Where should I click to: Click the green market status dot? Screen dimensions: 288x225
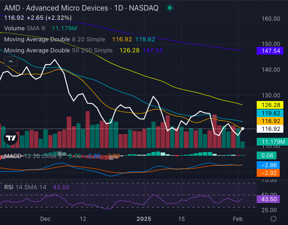pos(170,8)
